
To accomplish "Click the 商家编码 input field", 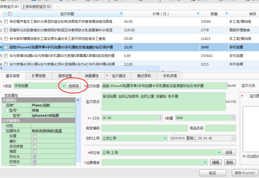I will [144, 128].
